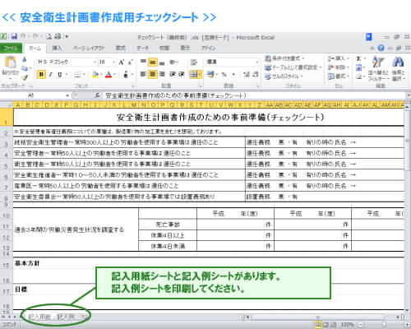Toggle Center horizontal alignment
This screenshot has width=411, height=329.
click(x=153, y=74)
